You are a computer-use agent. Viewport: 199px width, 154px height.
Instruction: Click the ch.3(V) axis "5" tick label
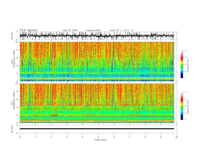17,125
